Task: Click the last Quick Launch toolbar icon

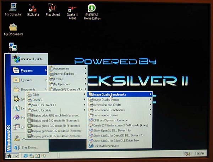Action: 43,156
